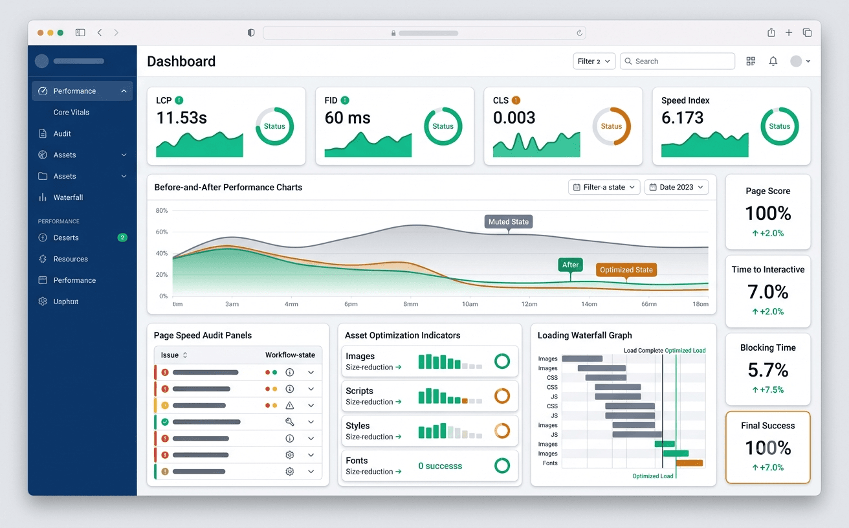Screen dimensions: 849x528
Task: Click the Muted State chart marker
Action: (509, 222)
